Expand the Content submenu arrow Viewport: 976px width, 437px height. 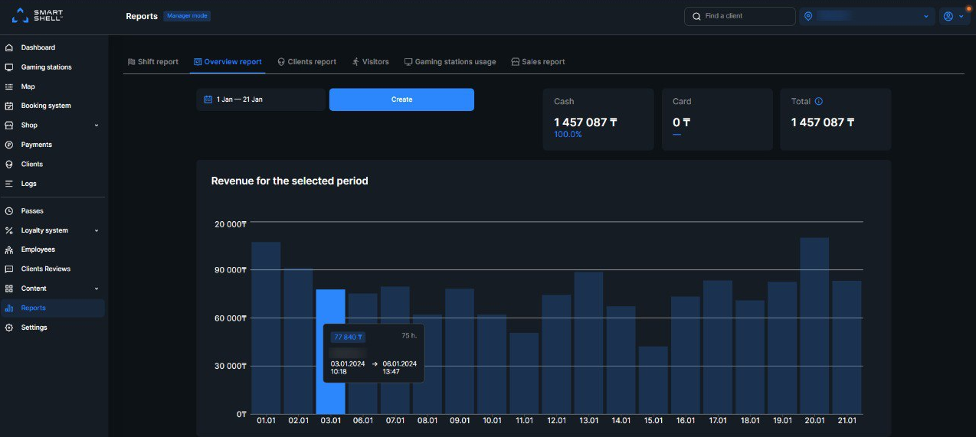coord(97,289)
